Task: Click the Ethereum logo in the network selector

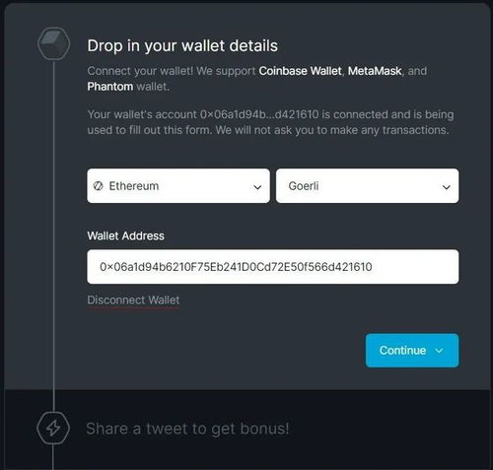Action: (98, 186)
